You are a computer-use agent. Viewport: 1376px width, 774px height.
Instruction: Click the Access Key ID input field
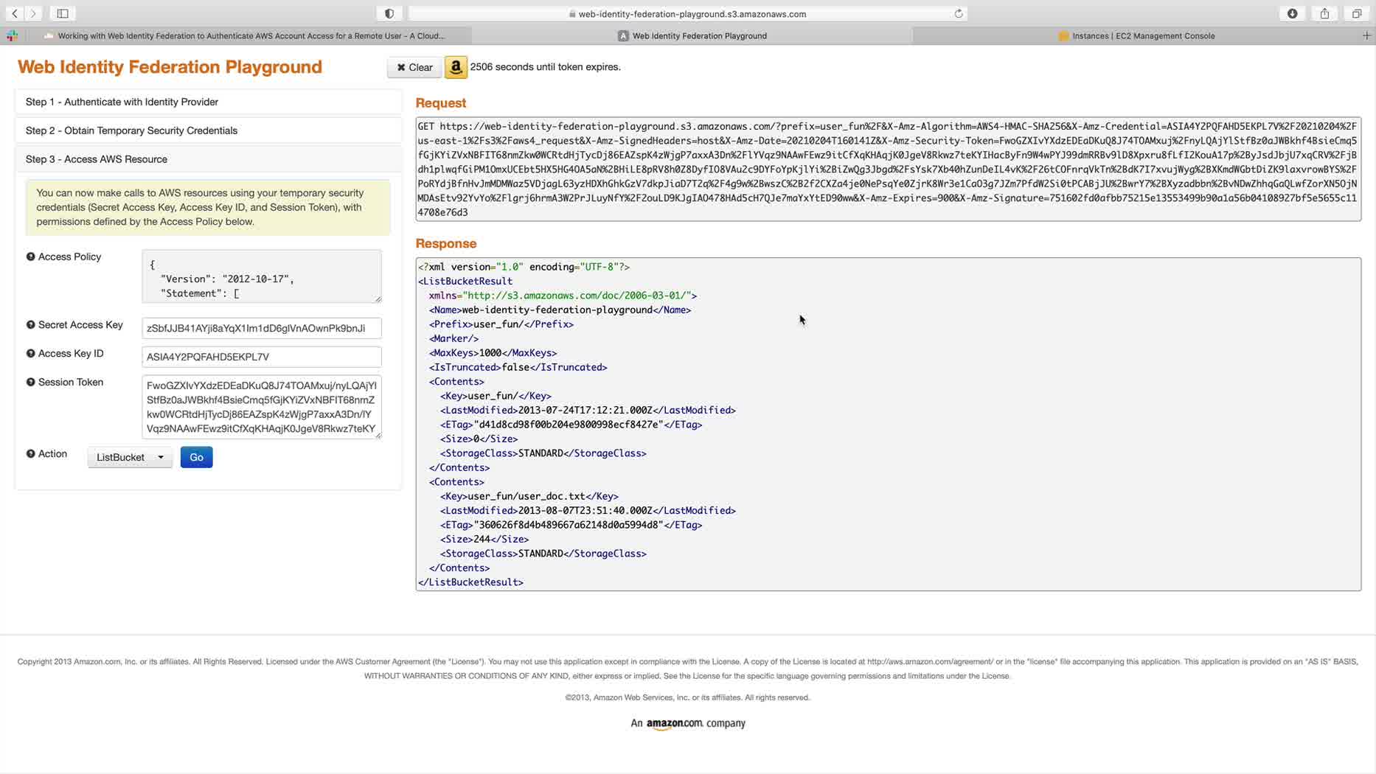pos(262,357)
